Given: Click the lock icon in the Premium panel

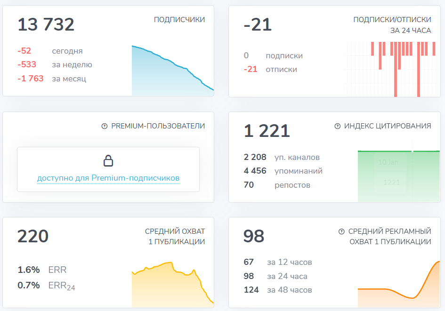Looking at the screenshot, I should pyautogui.click(x=108, y=160).
